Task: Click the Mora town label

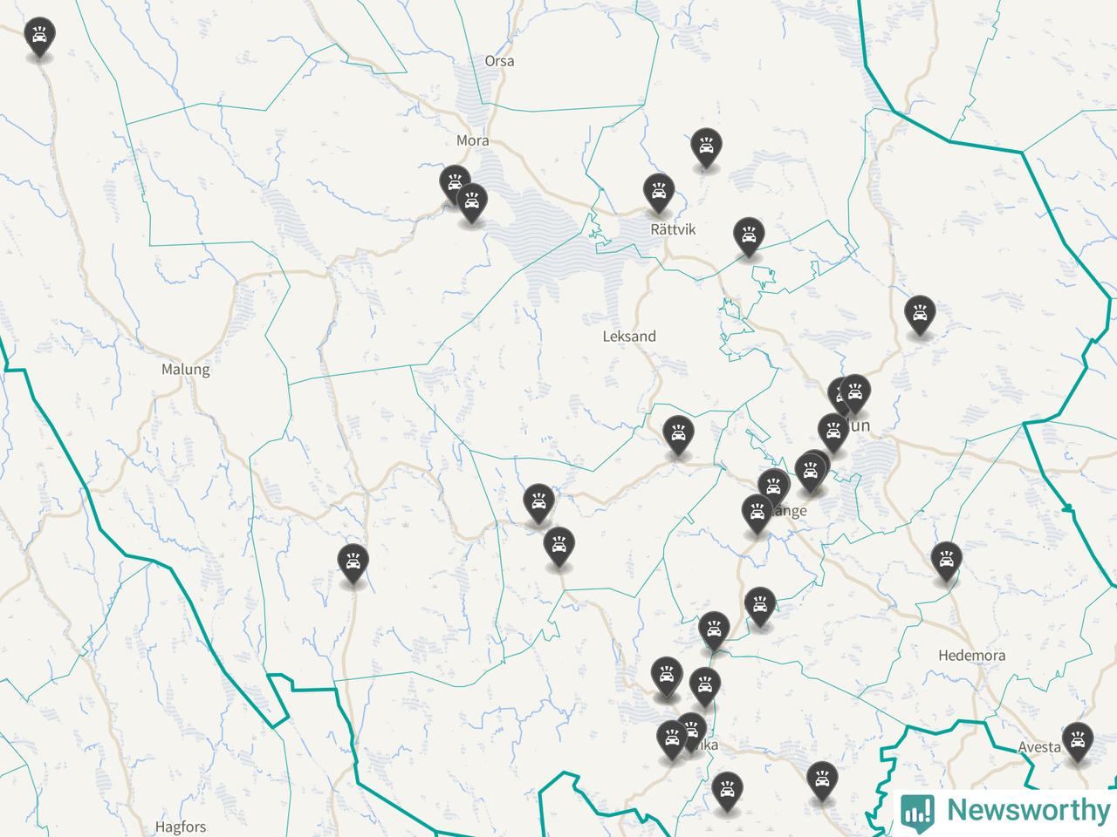Action: pos(472,139)
